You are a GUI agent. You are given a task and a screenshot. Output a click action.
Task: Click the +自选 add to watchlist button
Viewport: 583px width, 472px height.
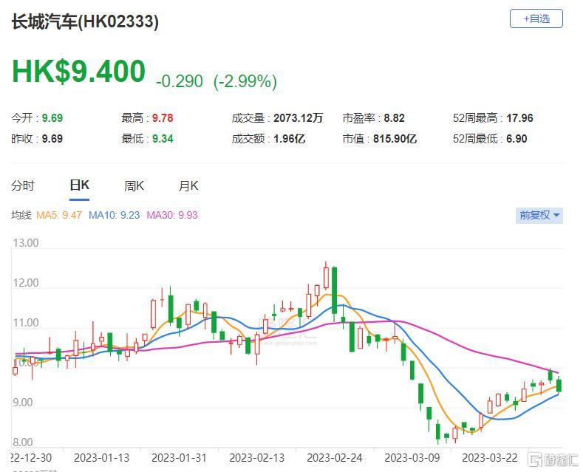536,18
